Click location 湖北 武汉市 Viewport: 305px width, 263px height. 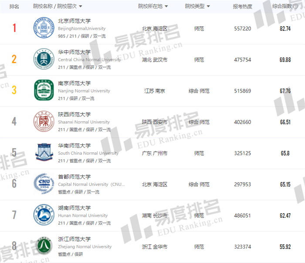[154, 60]
